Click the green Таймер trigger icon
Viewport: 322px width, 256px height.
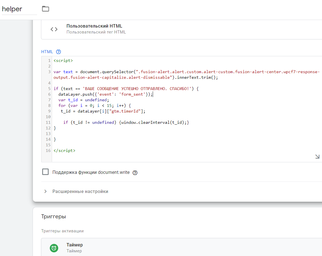[x=54, y=248]
